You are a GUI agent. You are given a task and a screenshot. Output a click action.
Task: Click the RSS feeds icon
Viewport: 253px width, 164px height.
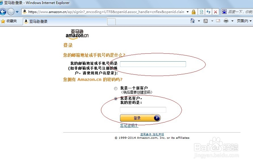coord(205,20)
